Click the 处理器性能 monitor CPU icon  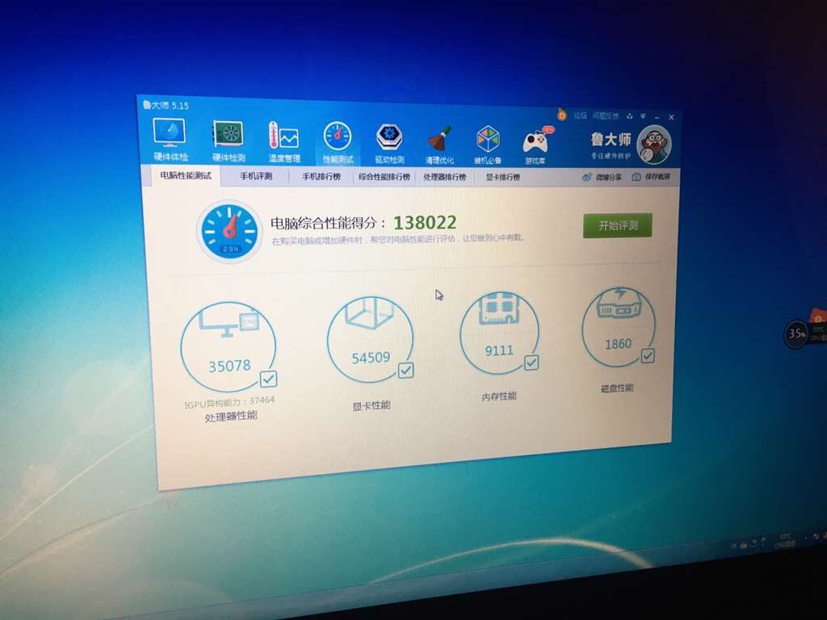229,323
